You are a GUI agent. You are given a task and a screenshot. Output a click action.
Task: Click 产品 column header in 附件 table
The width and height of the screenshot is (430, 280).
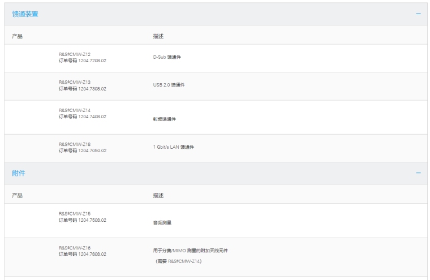point(18,196)
